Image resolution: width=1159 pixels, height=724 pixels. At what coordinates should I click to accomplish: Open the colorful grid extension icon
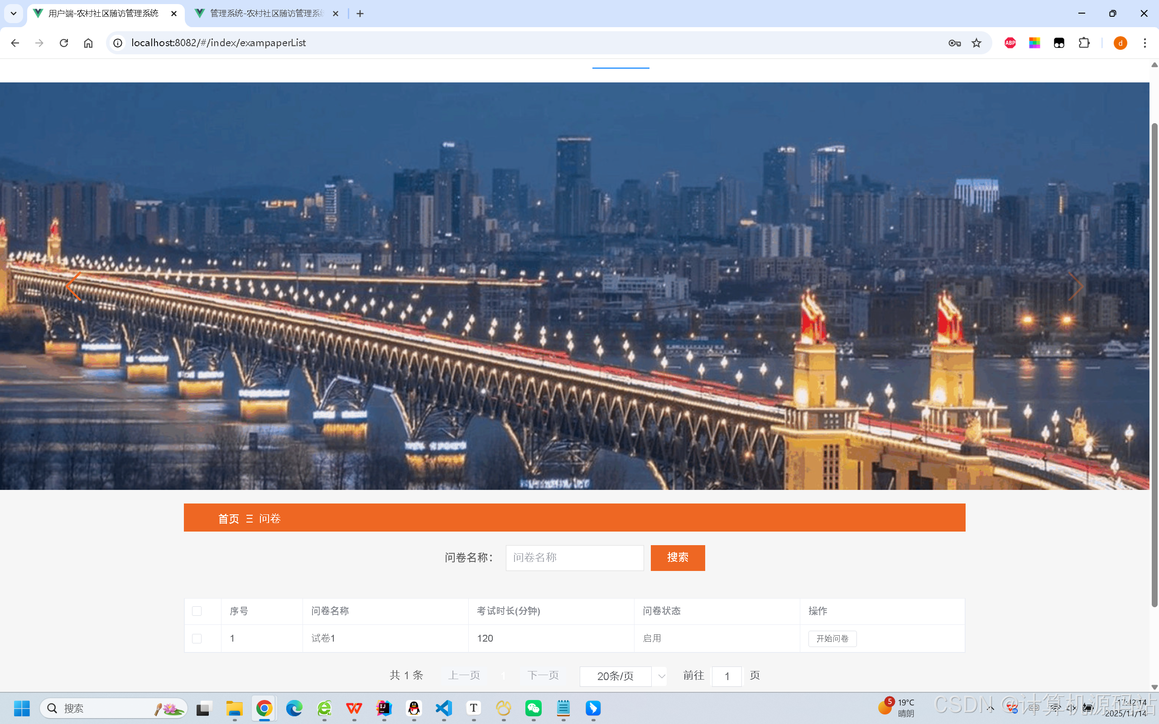pyautogui.click(x=1034, y=43)
